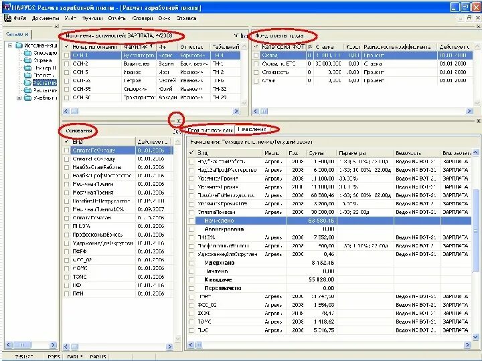Click left scroll arrow under the Начисления table
Image resolution: width=482 pixels, height=361 pixels.
point(191,345)
